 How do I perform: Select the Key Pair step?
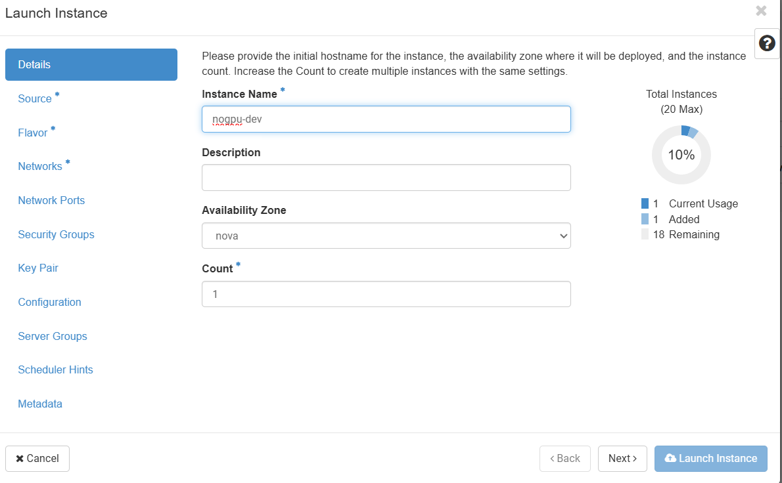(38, 268)
